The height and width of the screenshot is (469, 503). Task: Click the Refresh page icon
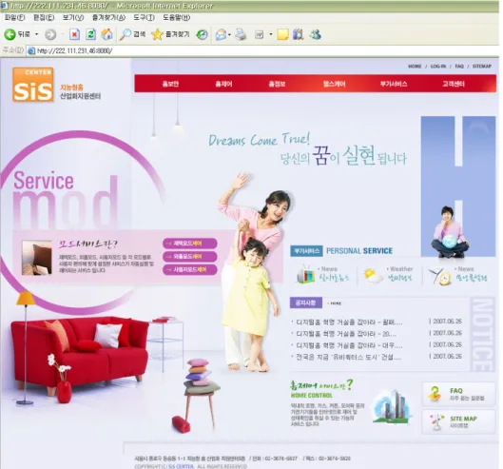pos(90,34)
